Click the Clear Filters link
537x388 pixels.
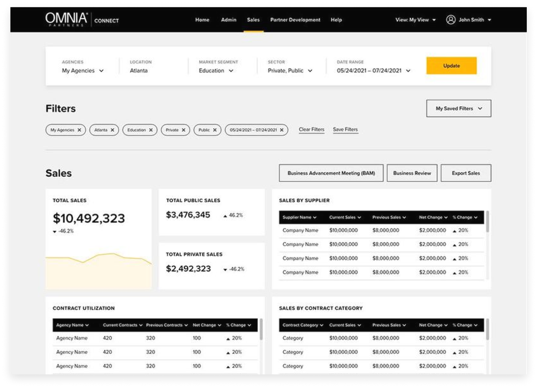tap(311, 130)
